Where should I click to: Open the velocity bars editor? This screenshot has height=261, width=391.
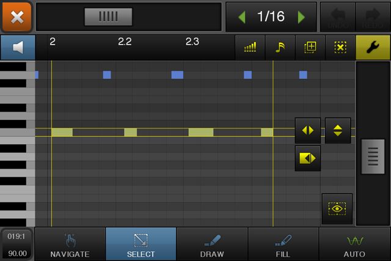(250, 48)
